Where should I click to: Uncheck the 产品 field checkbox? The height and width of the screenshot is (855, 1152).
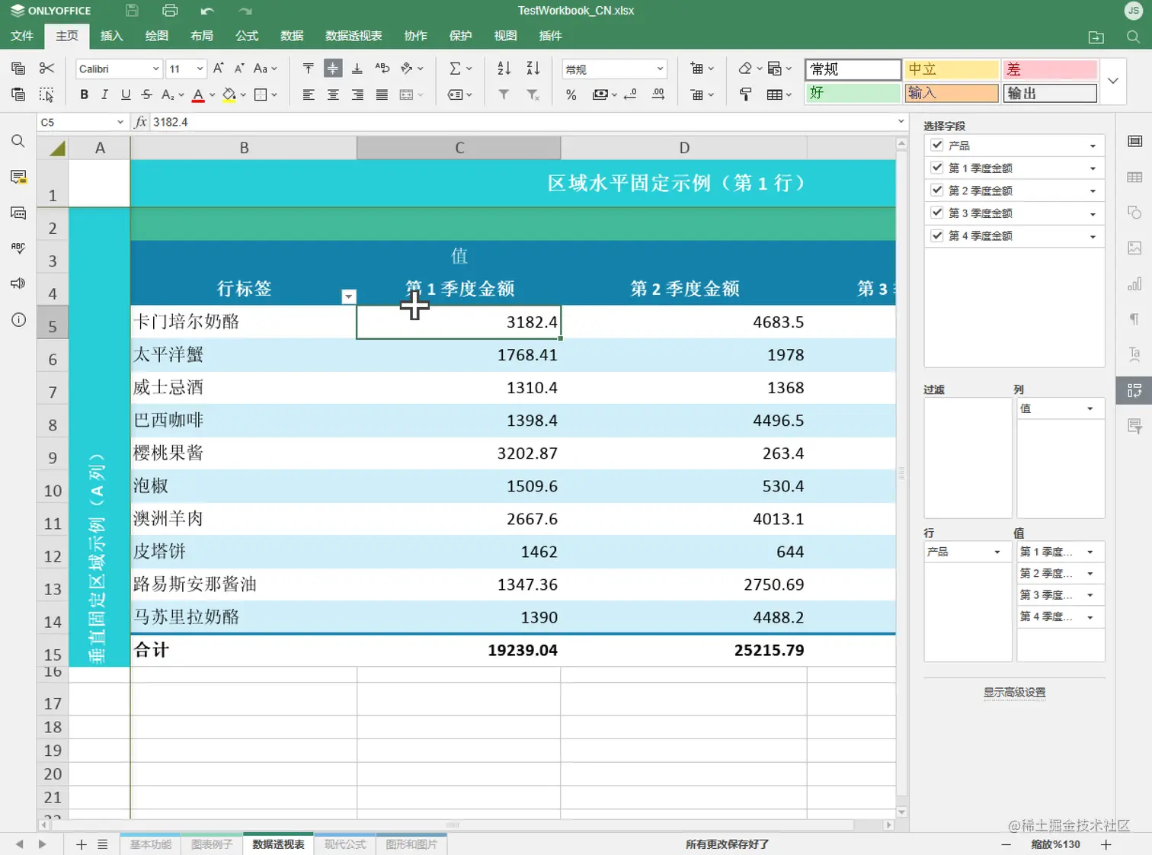[x=936, y=145]
